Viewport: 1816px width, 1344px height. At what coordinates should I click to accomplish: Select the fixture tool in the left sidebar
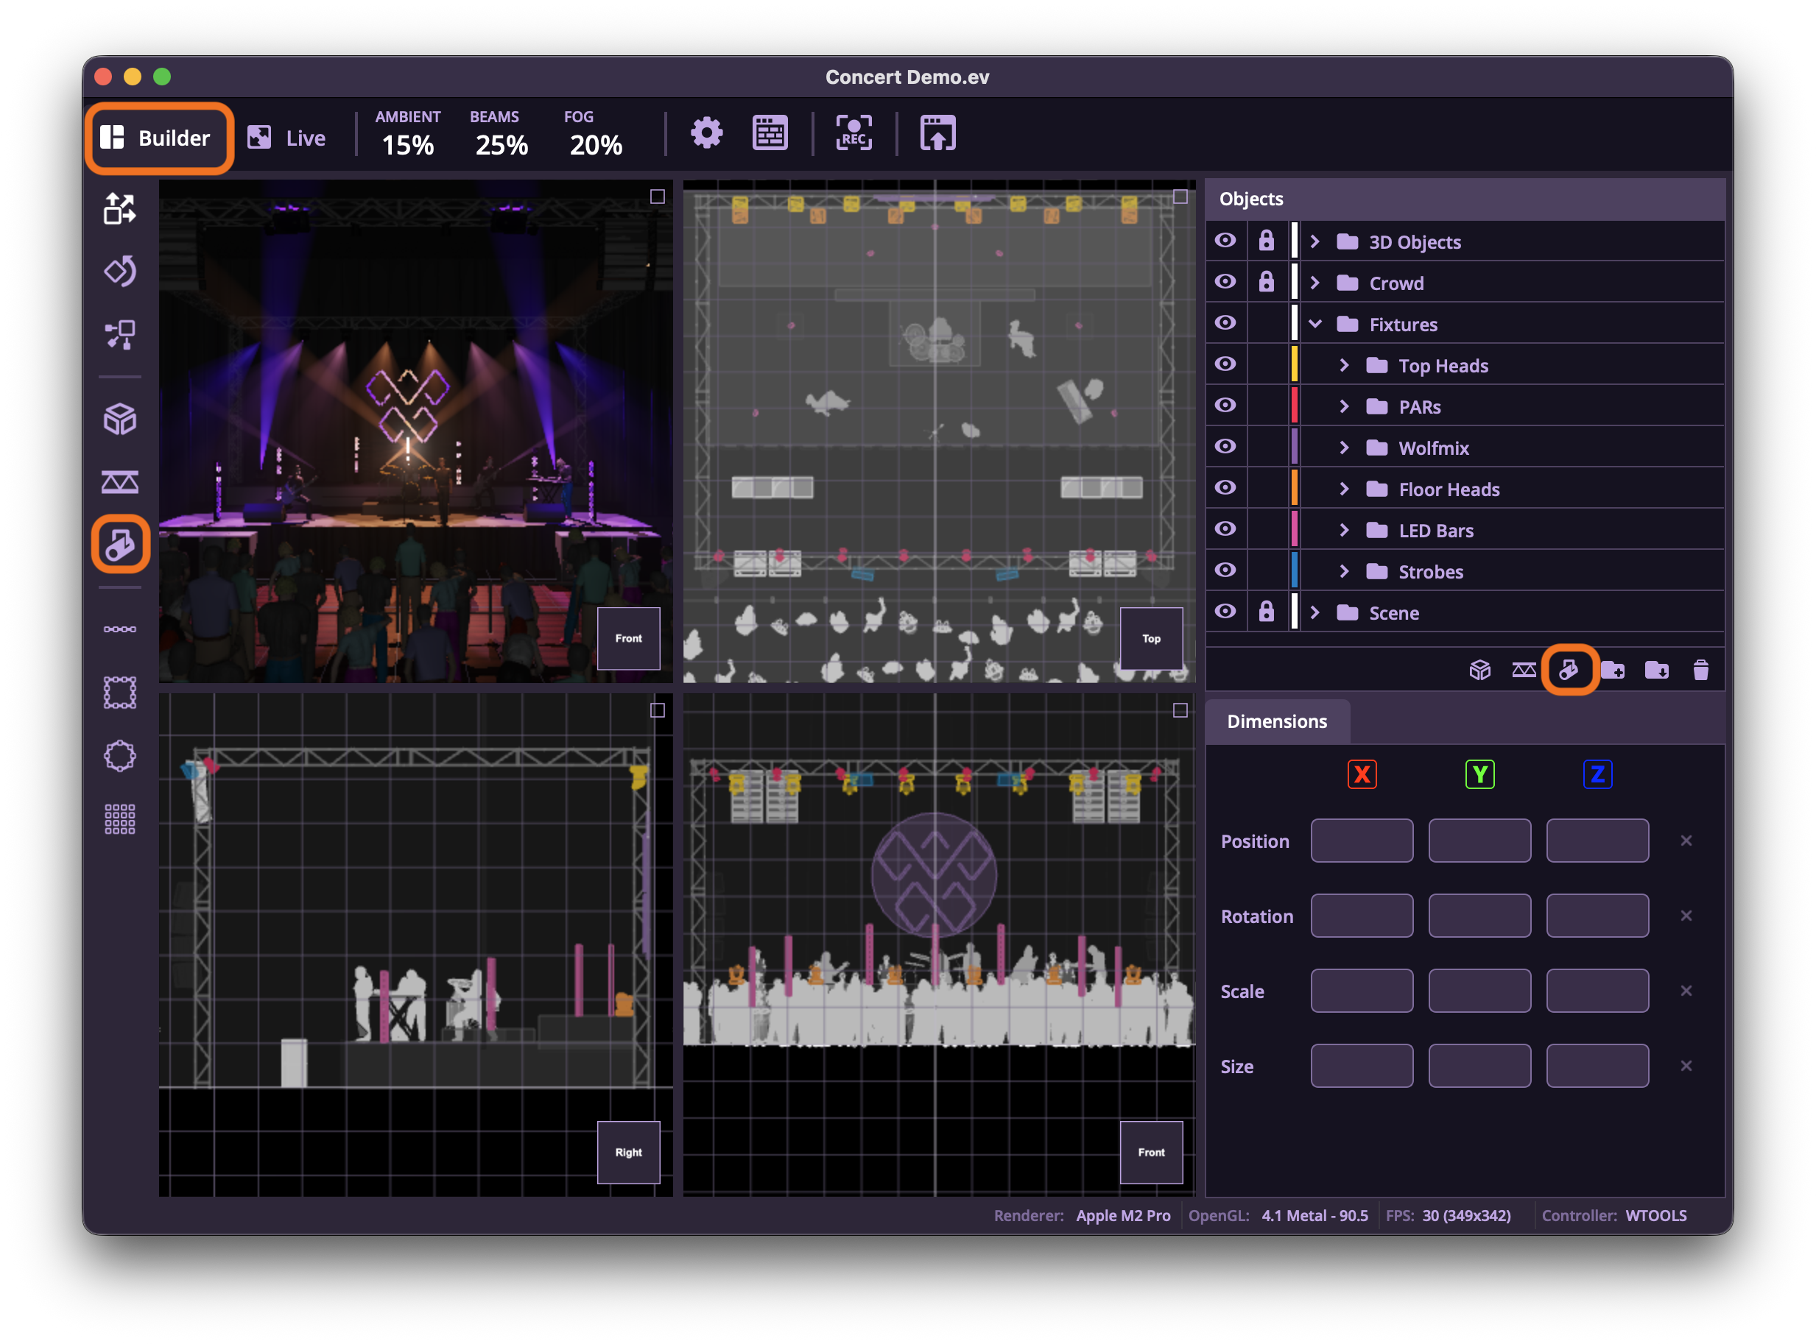[119, 544]
